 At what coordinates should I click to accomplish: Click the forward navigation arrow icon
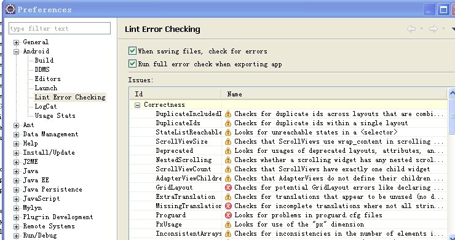click(x=433, y=29)
